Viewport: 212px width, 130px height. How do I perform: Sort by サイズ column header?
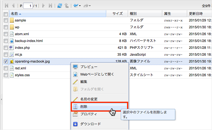[117, 14]
